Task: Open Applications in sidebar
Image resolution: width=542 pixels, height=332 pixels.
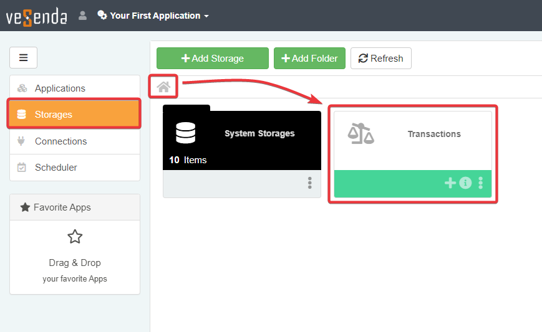Action: click(60, 88)
